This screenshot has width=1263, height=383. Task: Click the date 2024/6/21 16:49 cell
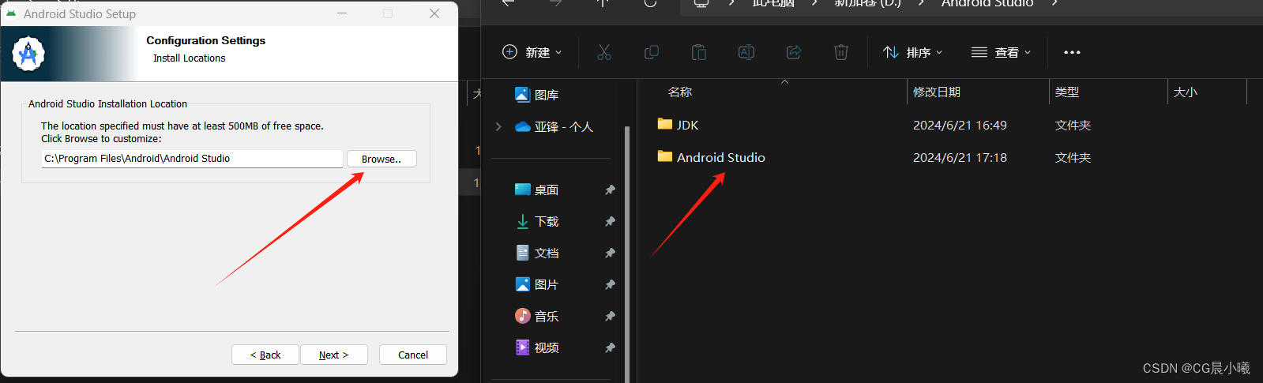960,125
